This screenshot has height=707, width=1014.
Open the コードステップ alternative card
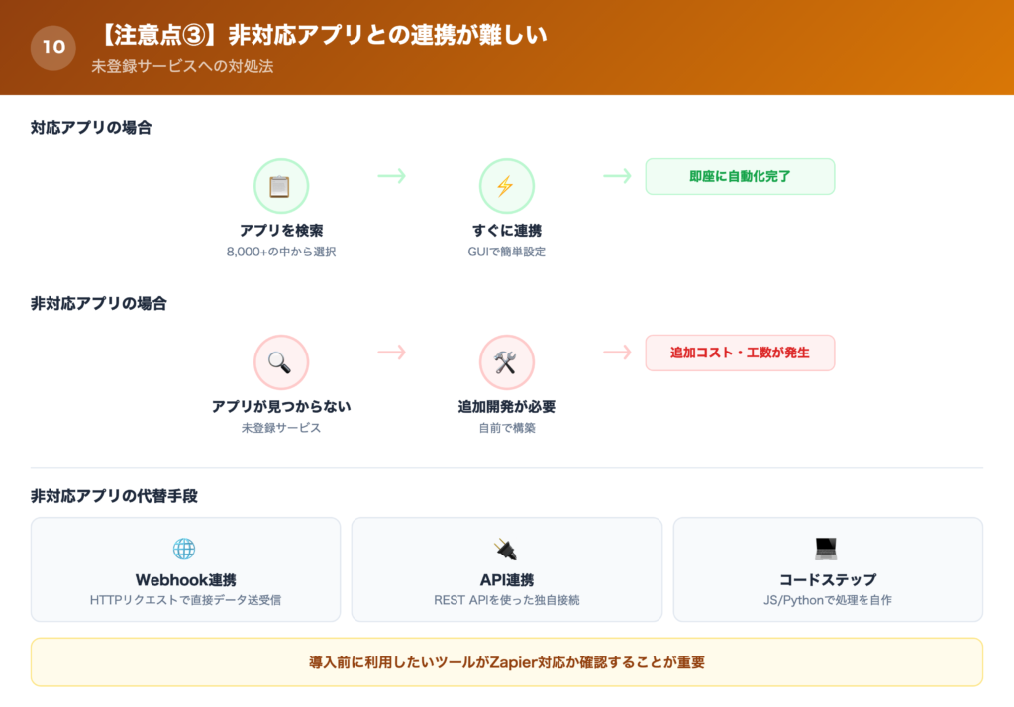pos(828,569)
